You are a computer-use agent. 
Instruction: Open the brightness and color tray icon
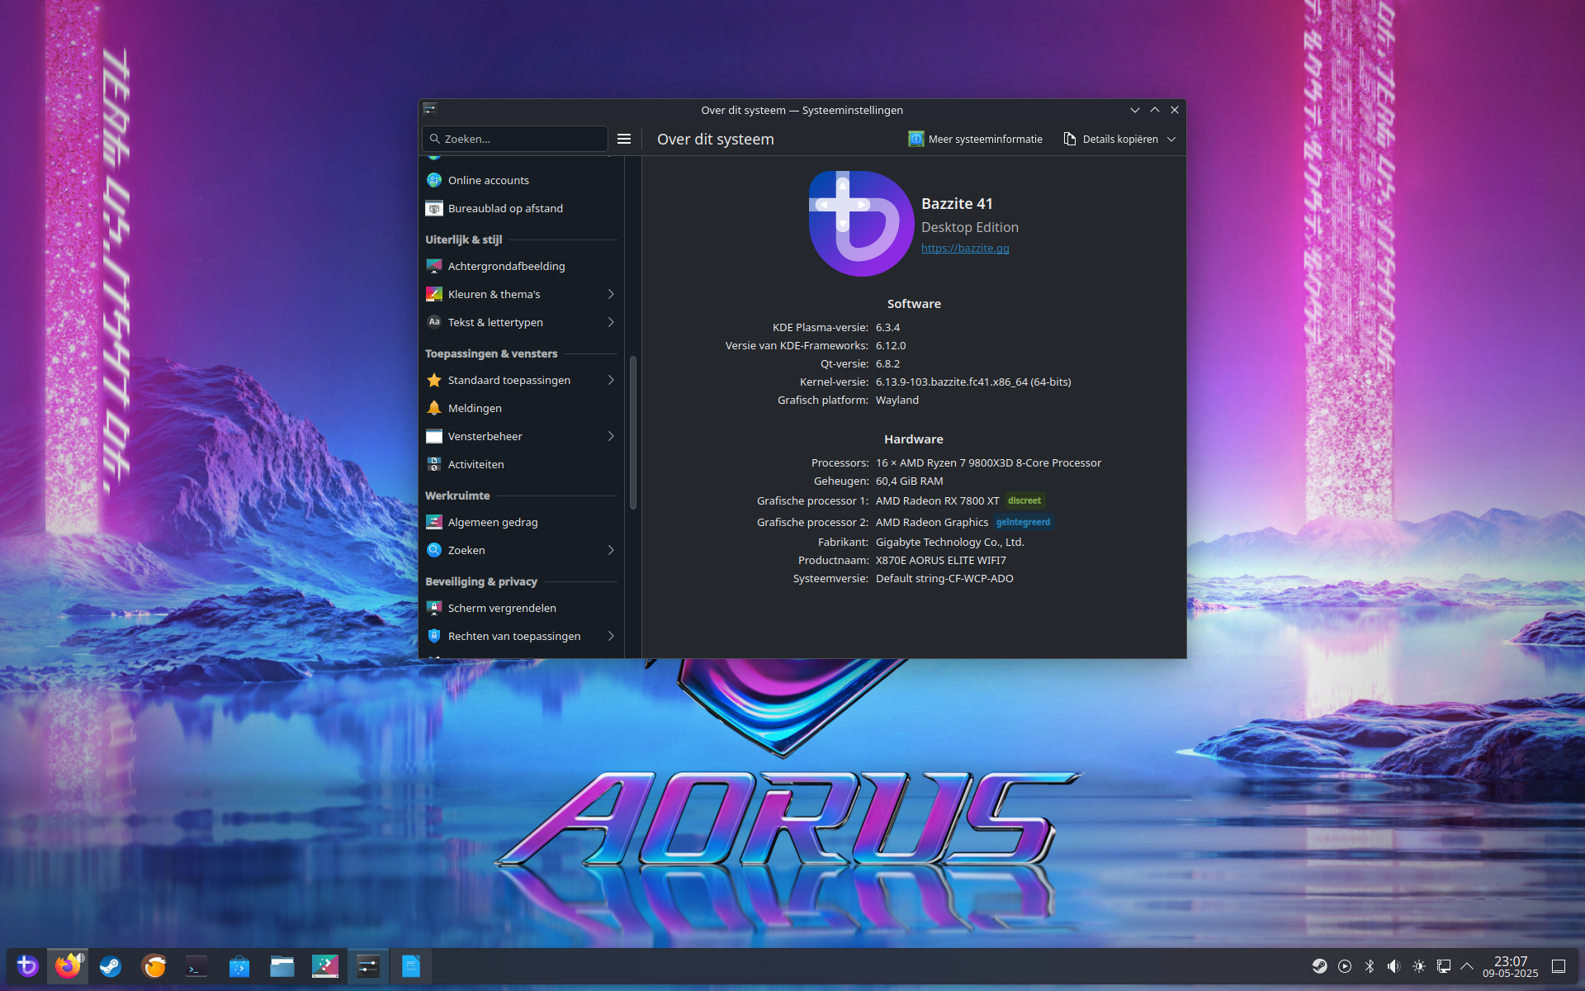point(1419,966)
